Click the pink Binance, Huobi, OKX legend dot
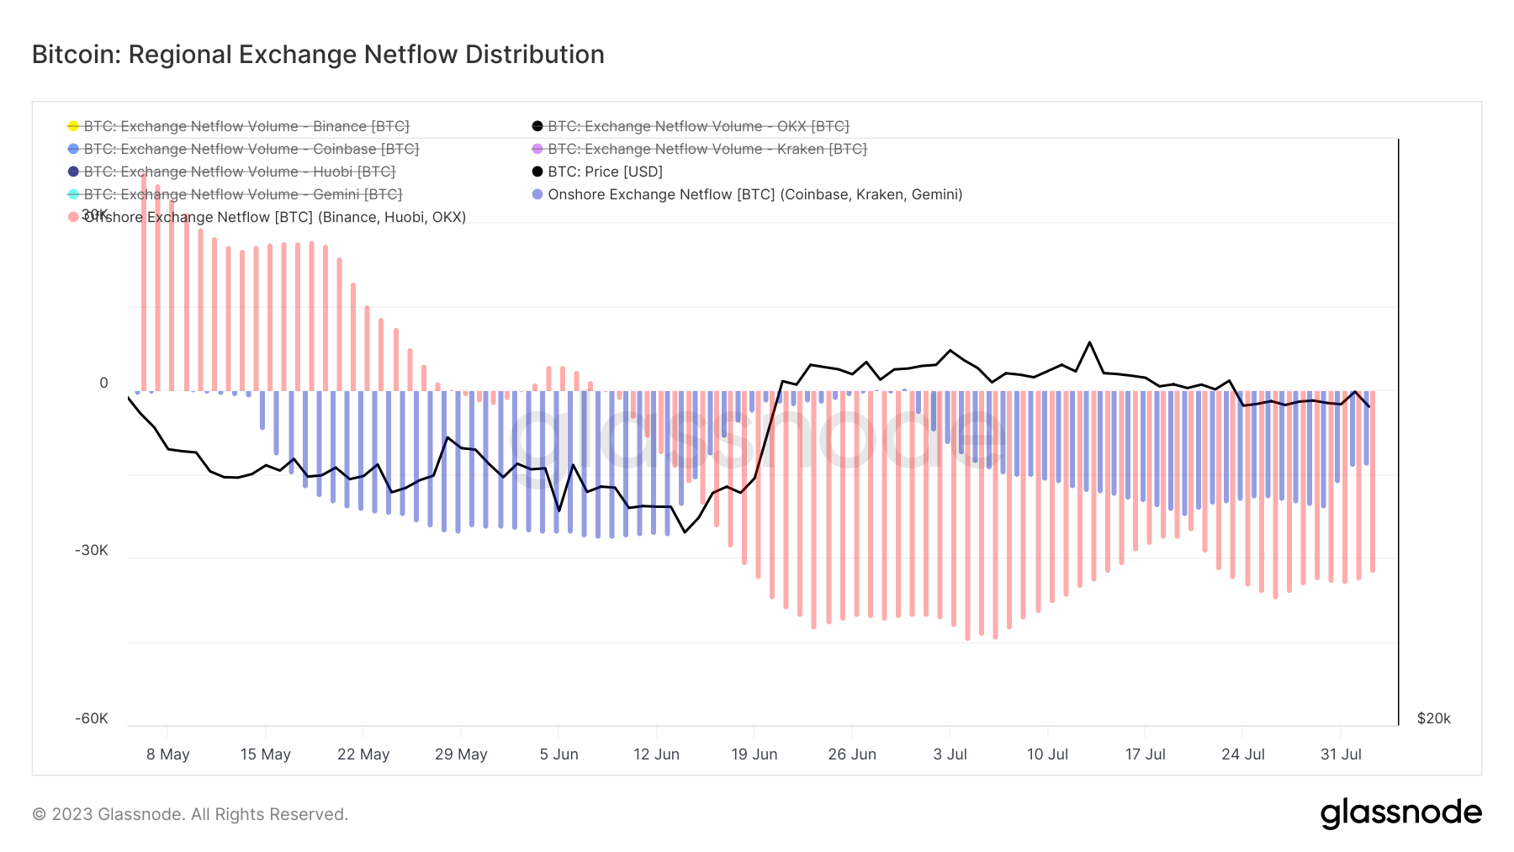Viewport: 1514px width, 852px height. 73,217
